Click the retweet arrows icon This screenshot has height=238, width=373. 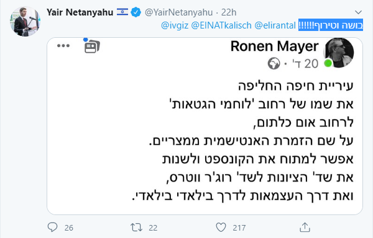click(137, 227)
